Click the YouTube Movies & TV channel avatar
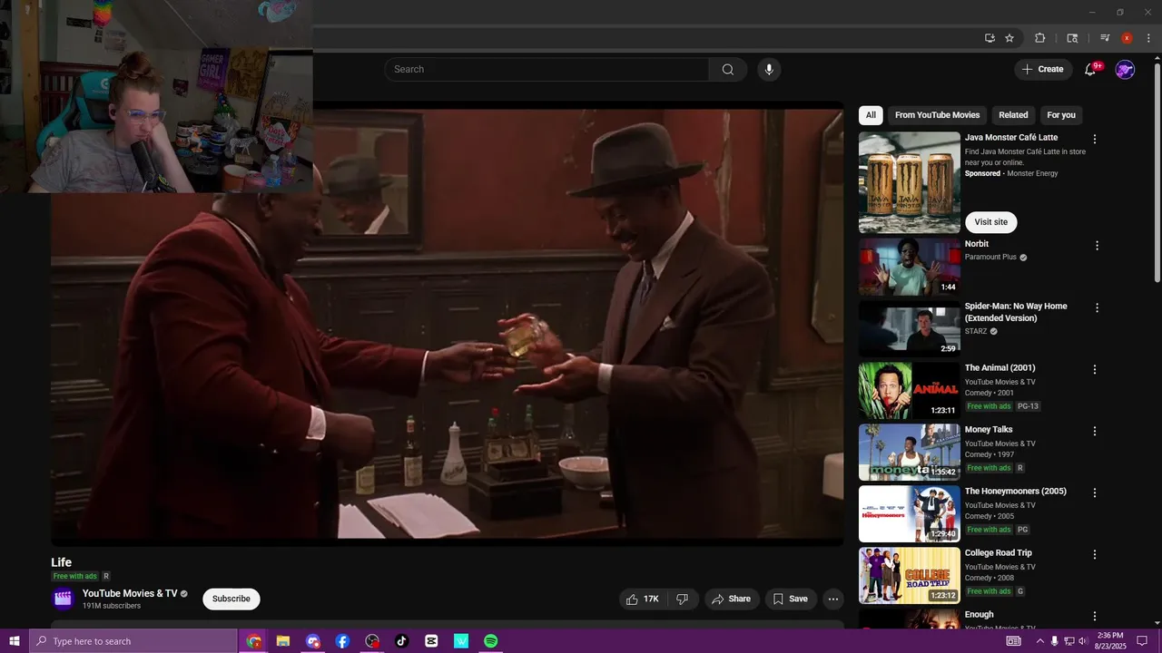The width and height of the screenshot is (1162, 653). tap(63, 599)
